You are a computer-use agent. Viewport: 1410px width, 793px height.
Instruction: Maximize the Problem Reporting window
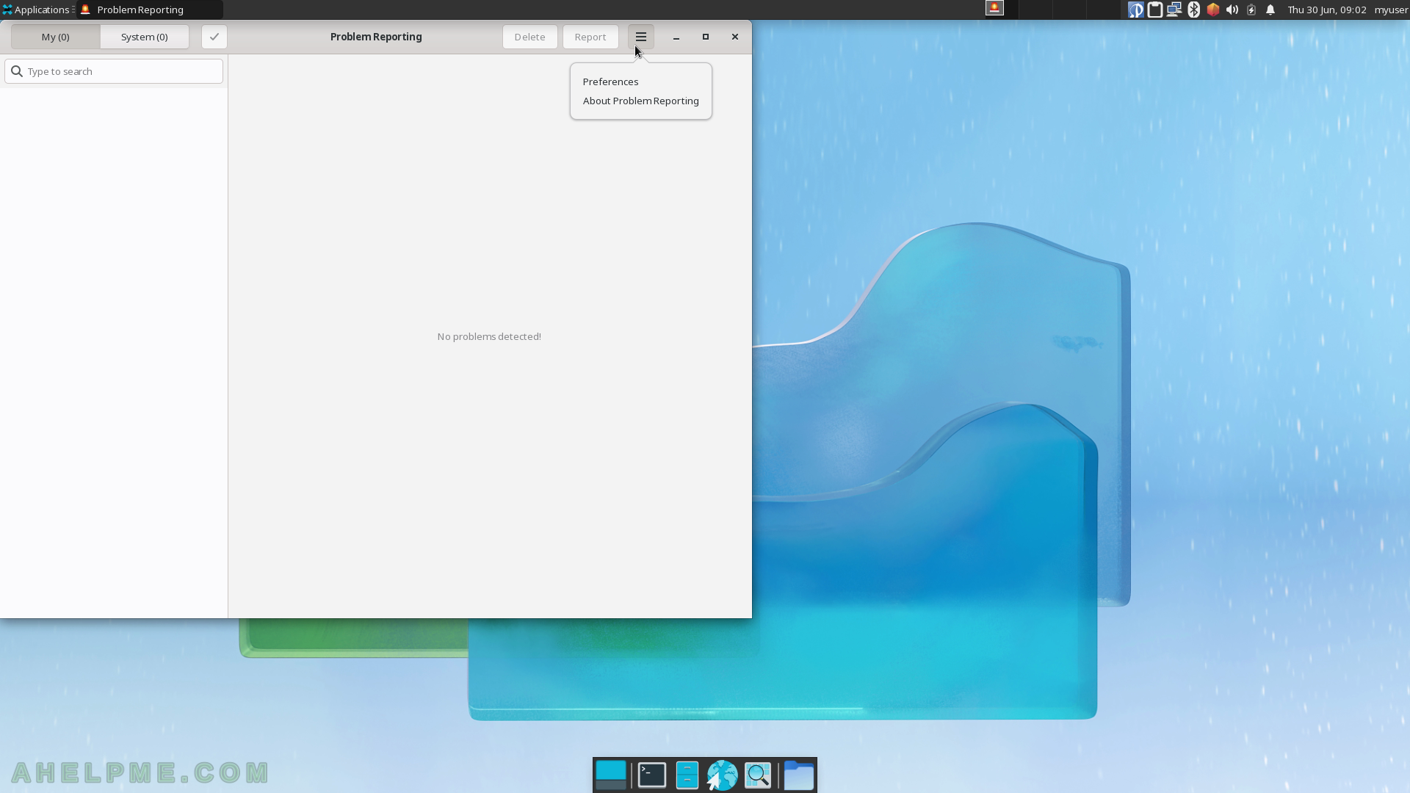pyautogui.click(x=706, y=37)
